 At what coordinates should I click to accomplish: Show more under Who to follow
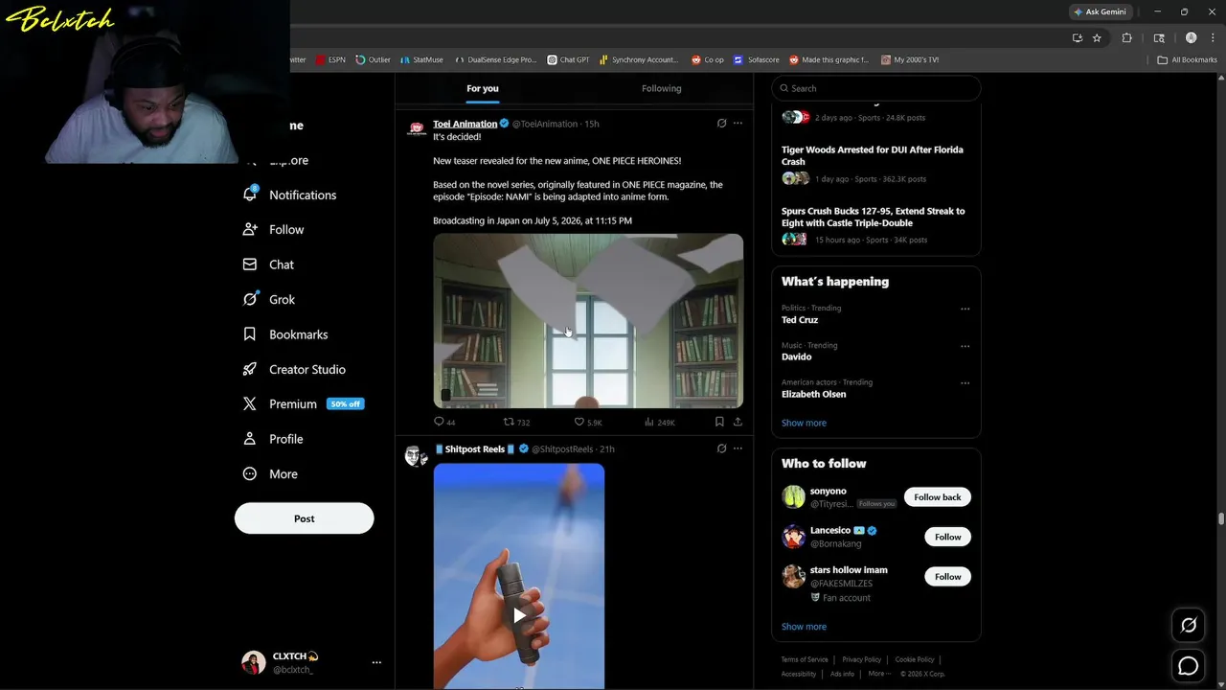click(x=804, y=627)
